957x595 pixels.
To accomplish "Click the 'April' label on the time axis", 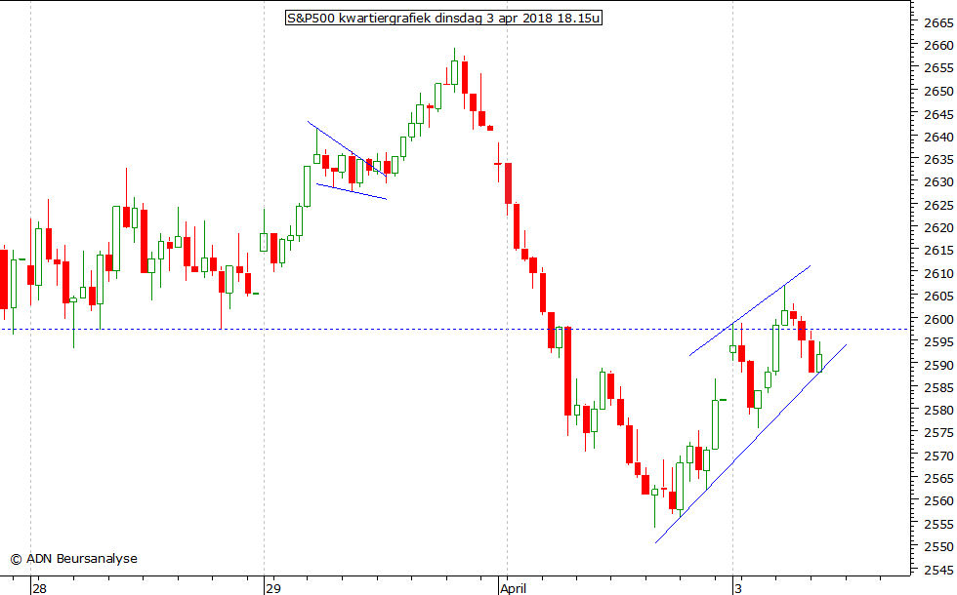I will coord(514,588).
